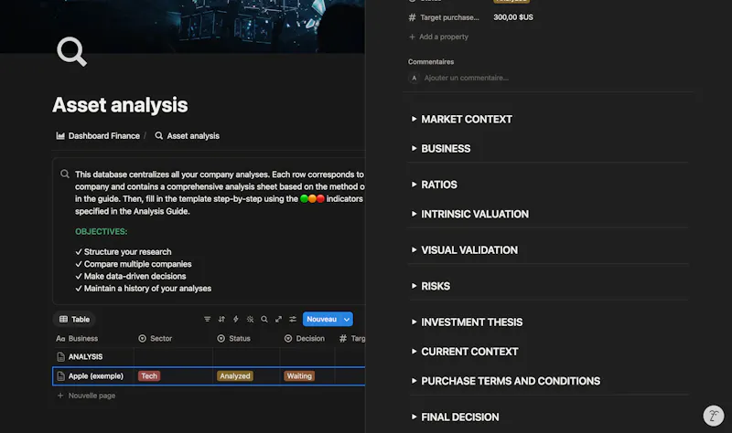The width and height of the screenshot is (732, 433).
Task: Select the Table view tab
Action: click(x=74, y=320)
